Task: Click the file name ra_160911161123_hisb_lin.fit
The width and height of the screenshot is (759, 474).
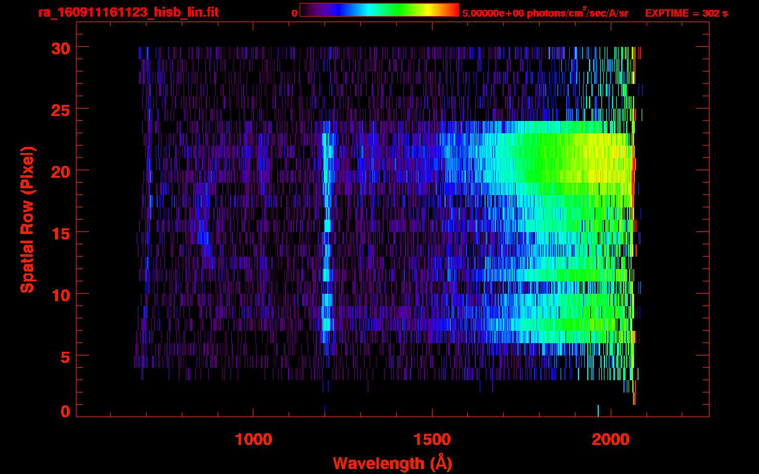Action: tap(127, 12)
